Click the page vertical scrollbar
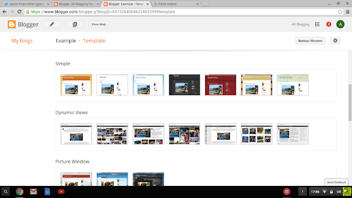 pos(350,103)
